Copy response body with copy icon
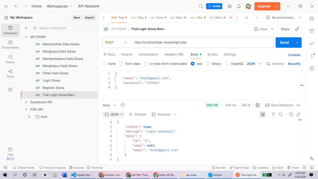The image size is (318, 179). (x=291, y=114)
